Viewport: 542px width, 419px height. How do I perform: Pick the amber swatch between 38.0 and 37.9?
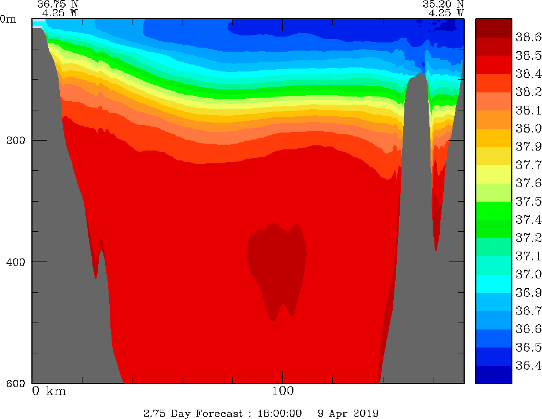(494, 138)
